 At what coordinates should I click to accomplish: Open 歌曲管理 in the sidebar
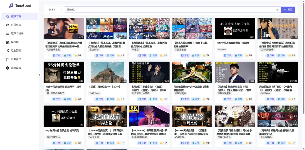click(20, 51)
